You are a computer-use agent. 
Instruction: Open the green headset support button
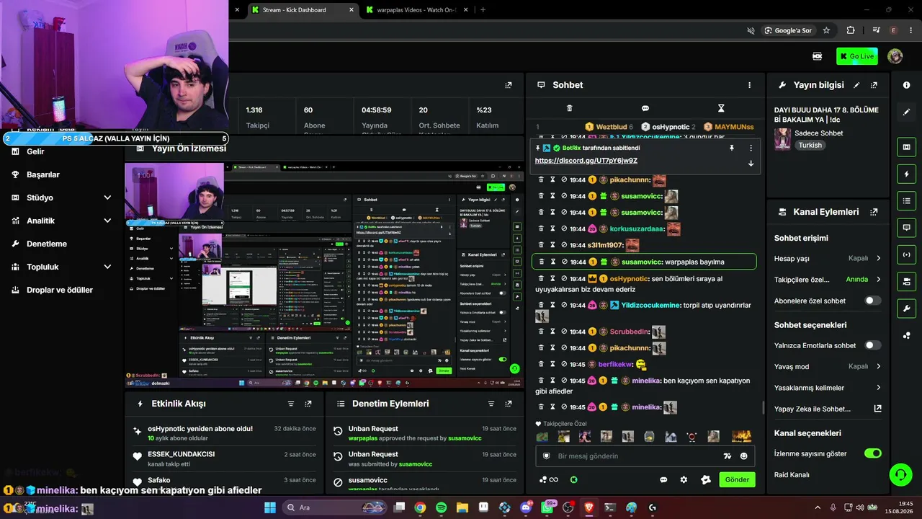pyautogui.click(x=900, y=474)
